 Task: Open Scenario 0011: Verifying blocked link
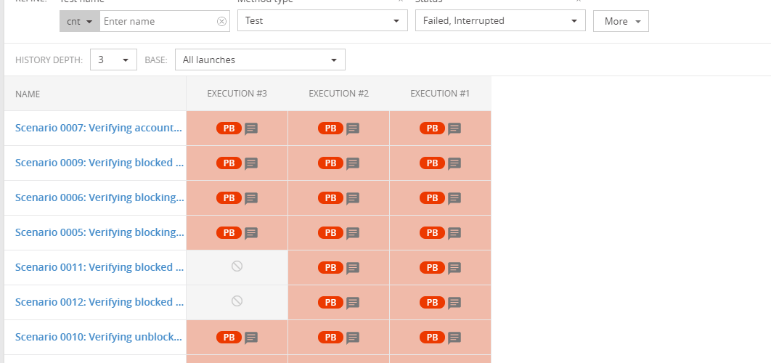coord(99,268)
